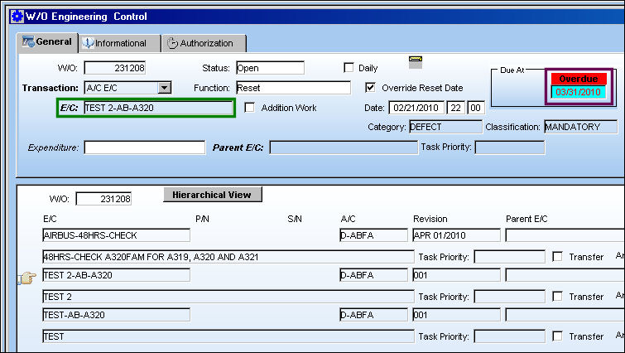Click the red Overdue indicator
This screenshot has height=353, width=625.
579,79
